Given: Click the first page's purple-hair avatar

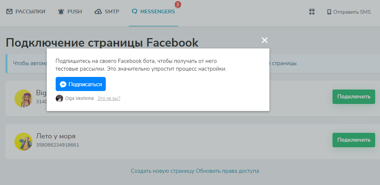Looking at the screenshot, I should (x=23, y=98).
